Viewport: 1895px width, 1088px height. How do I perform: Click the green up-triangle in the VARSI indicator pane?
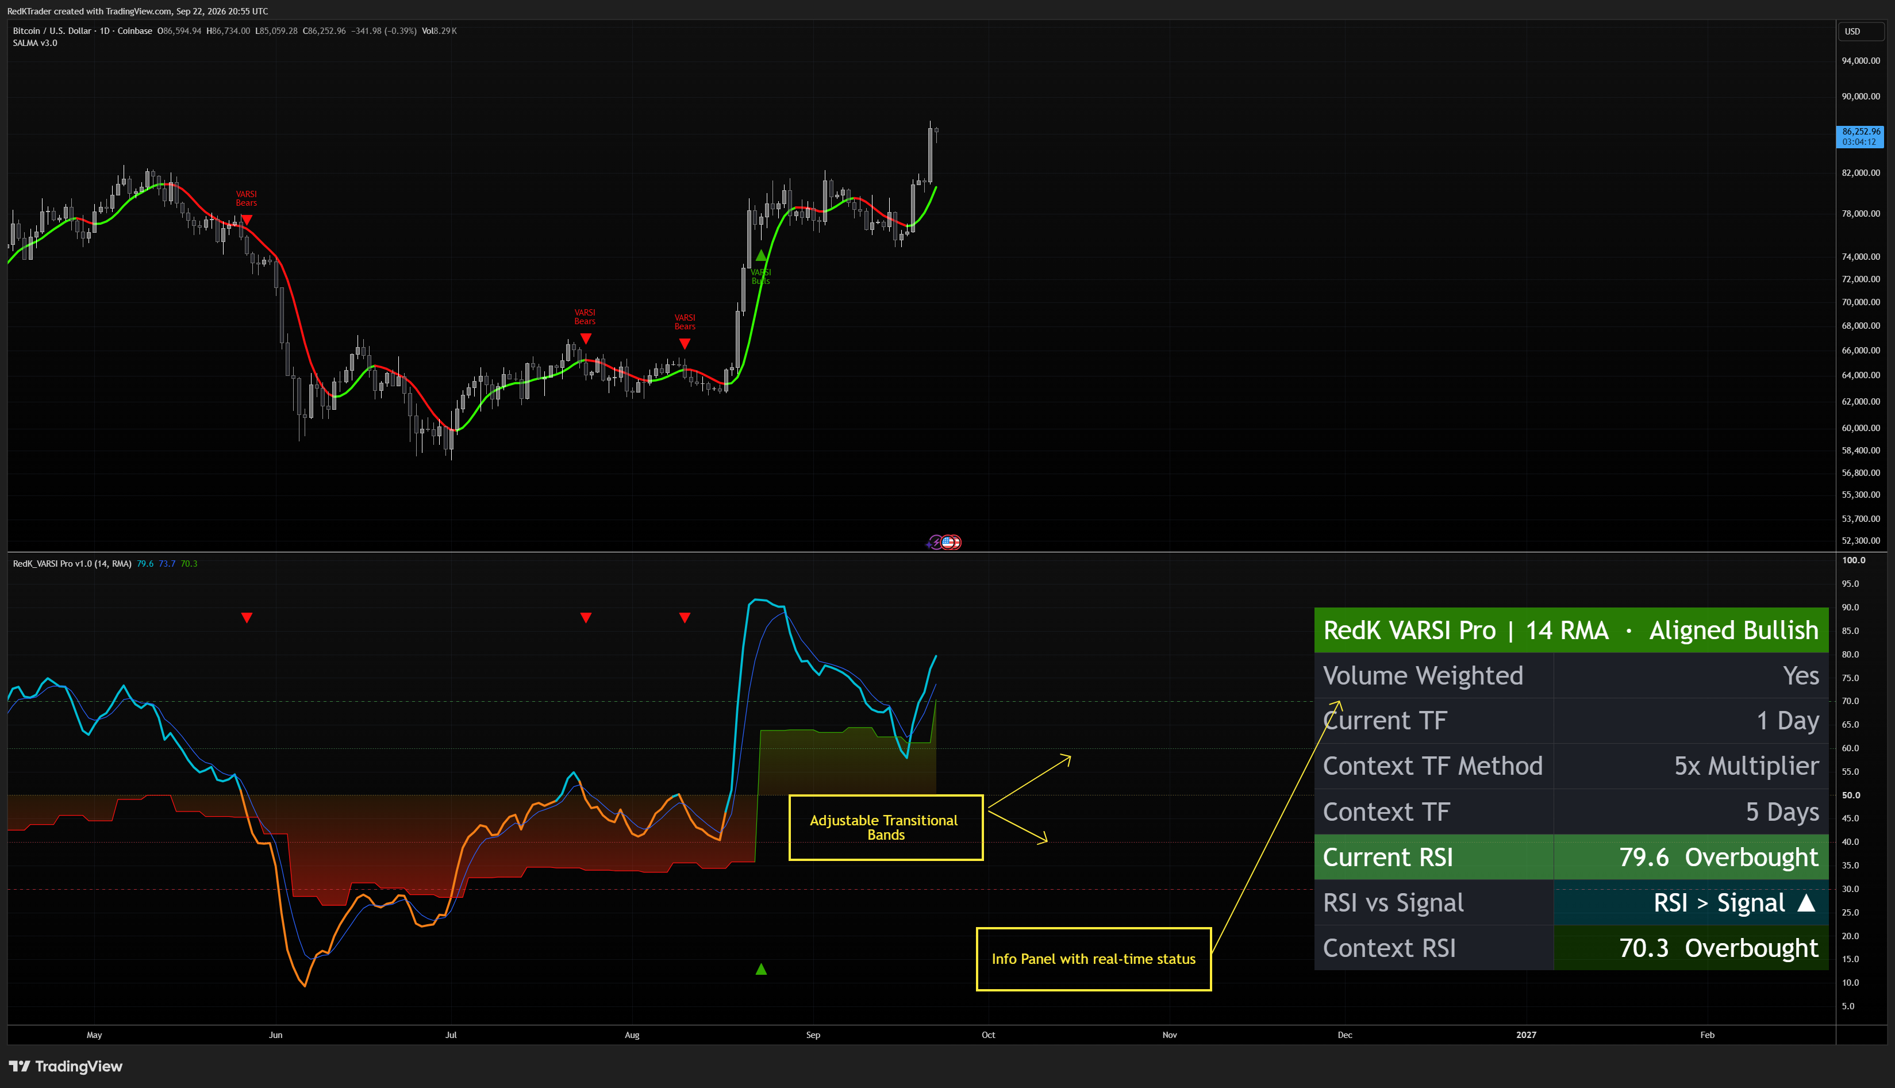tap(760, 969)
